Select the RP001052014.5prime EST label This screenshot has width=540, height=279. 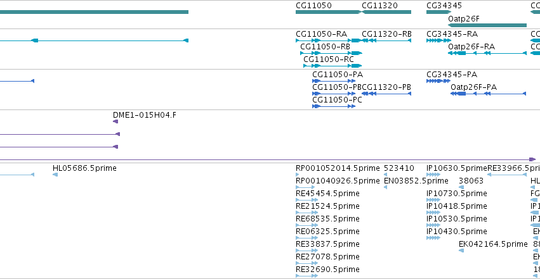pos(338,168)
